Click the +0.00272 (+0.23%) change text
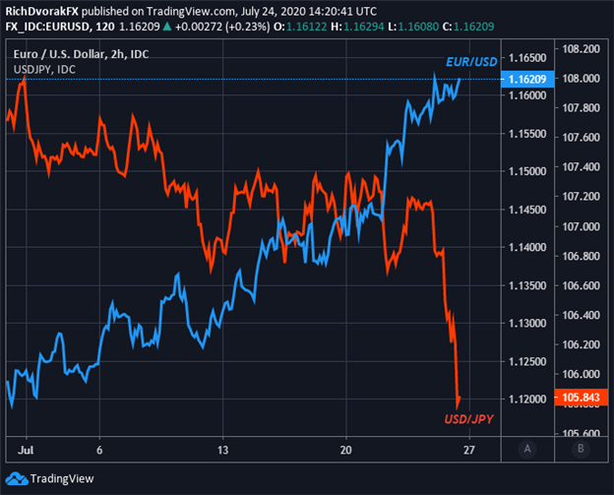 click(x=222, y=27)
